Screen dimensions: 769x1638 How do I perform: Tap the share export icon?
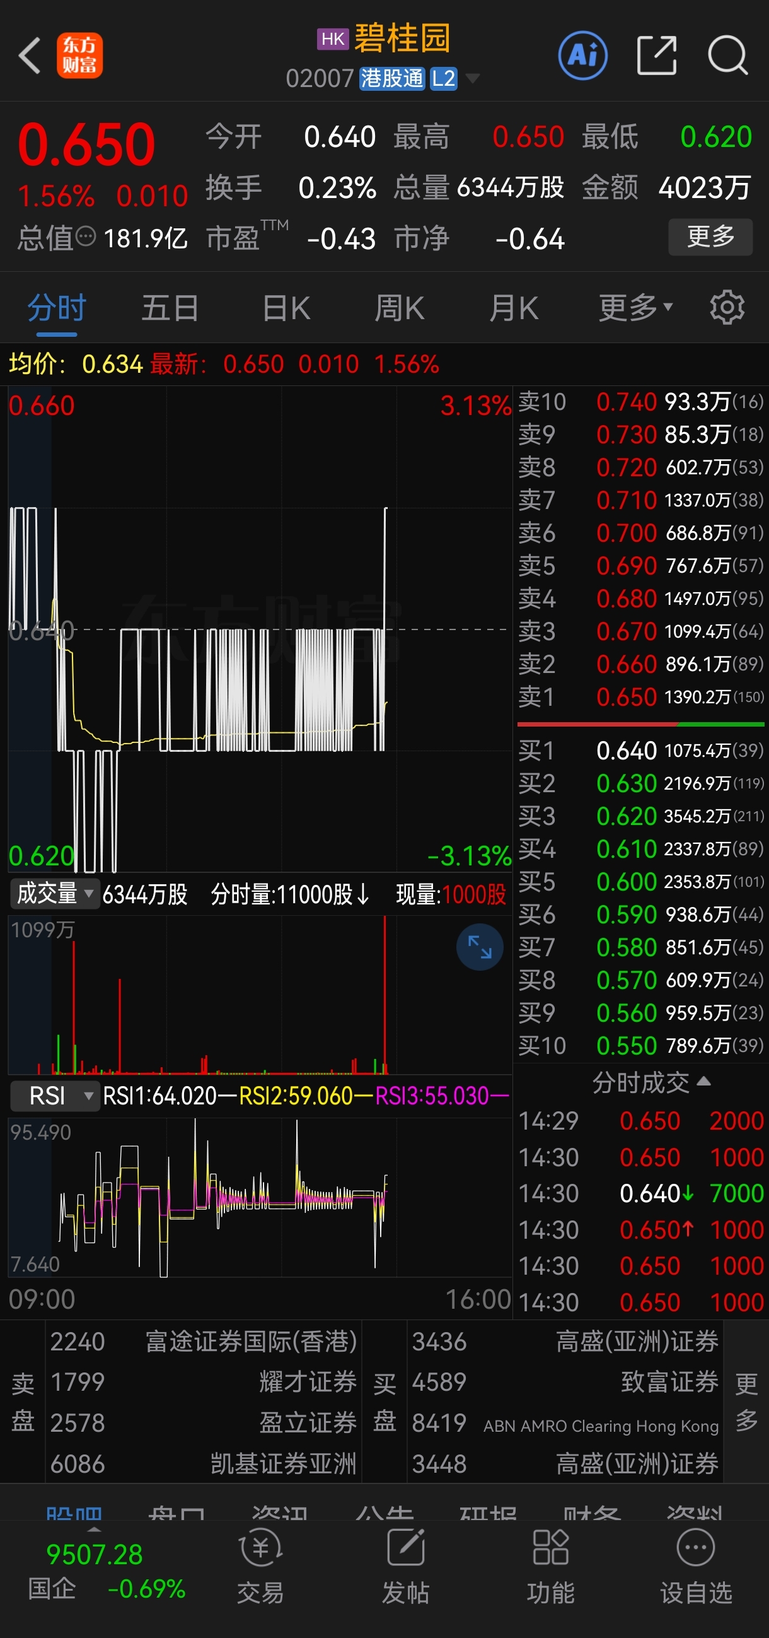coord(657,56)
